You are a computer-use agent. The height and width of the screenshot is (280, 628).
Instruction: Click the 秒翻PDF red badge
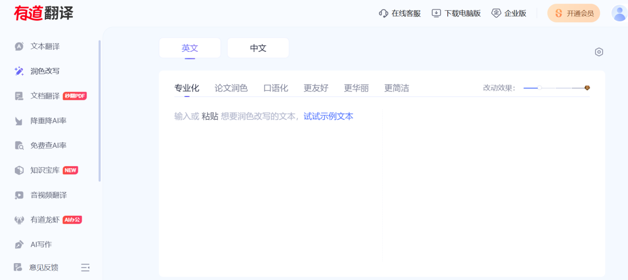(x=75, y=96)
